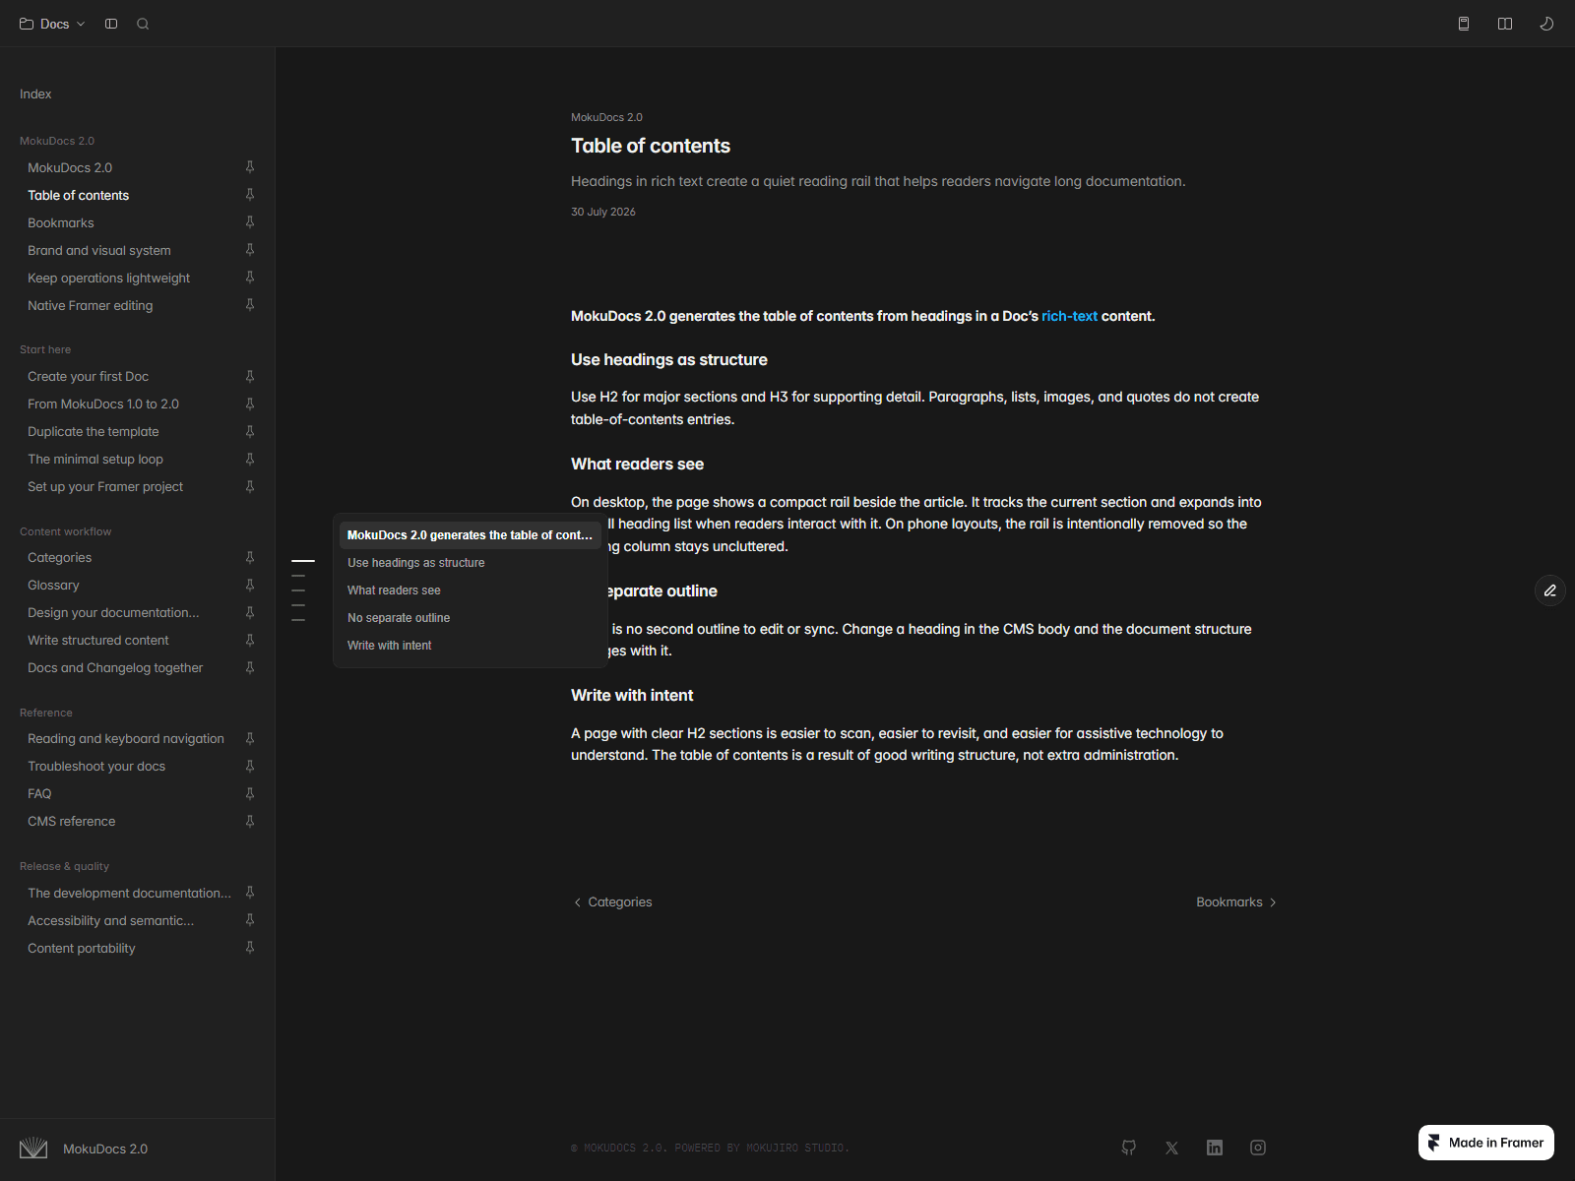Switch to split reading layout icon

[x=1505, y=24]
